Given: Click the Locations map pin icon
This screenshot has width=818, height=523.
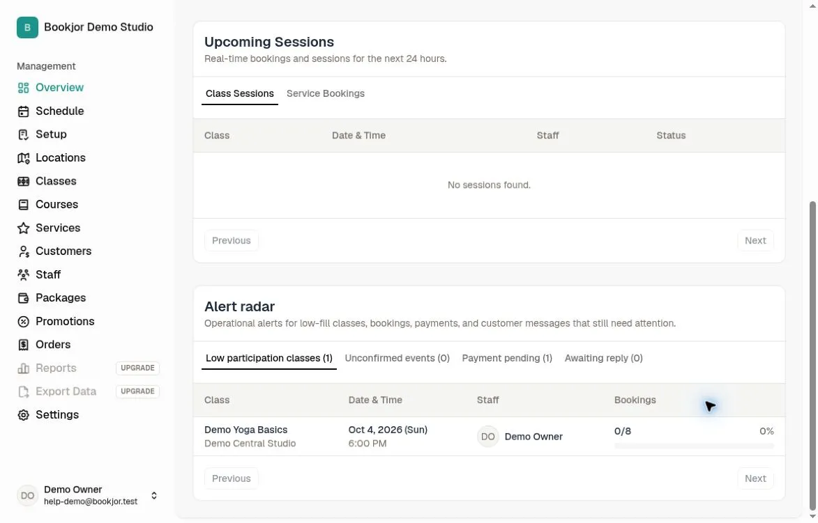Looking at the screenshot, I should [23, 158].
